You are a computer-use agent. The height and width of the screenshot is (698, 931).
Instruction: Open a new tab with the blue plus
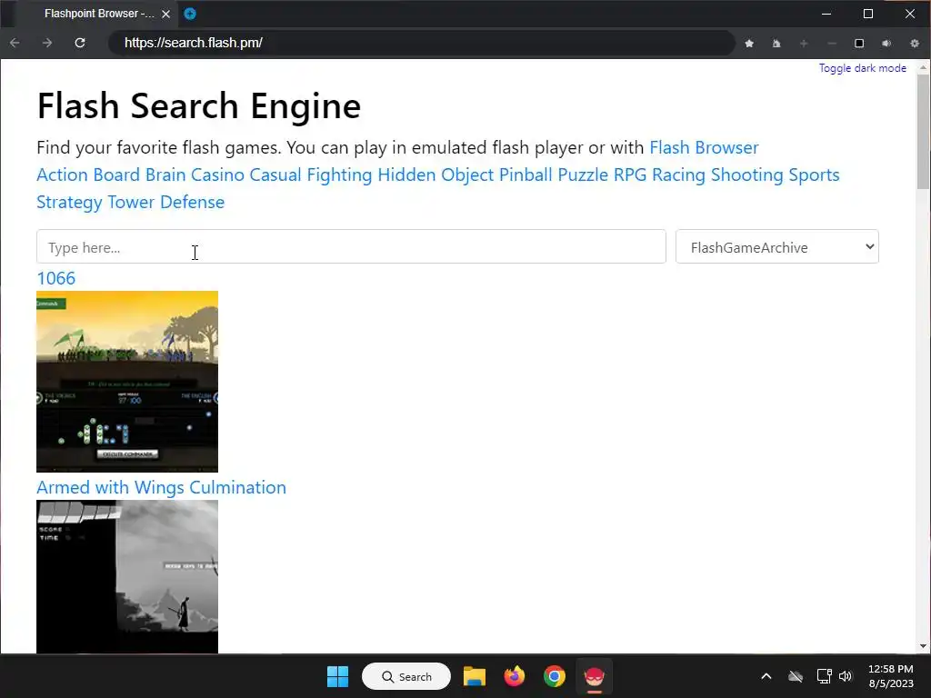pyautogui.click(x=190, y=14)
